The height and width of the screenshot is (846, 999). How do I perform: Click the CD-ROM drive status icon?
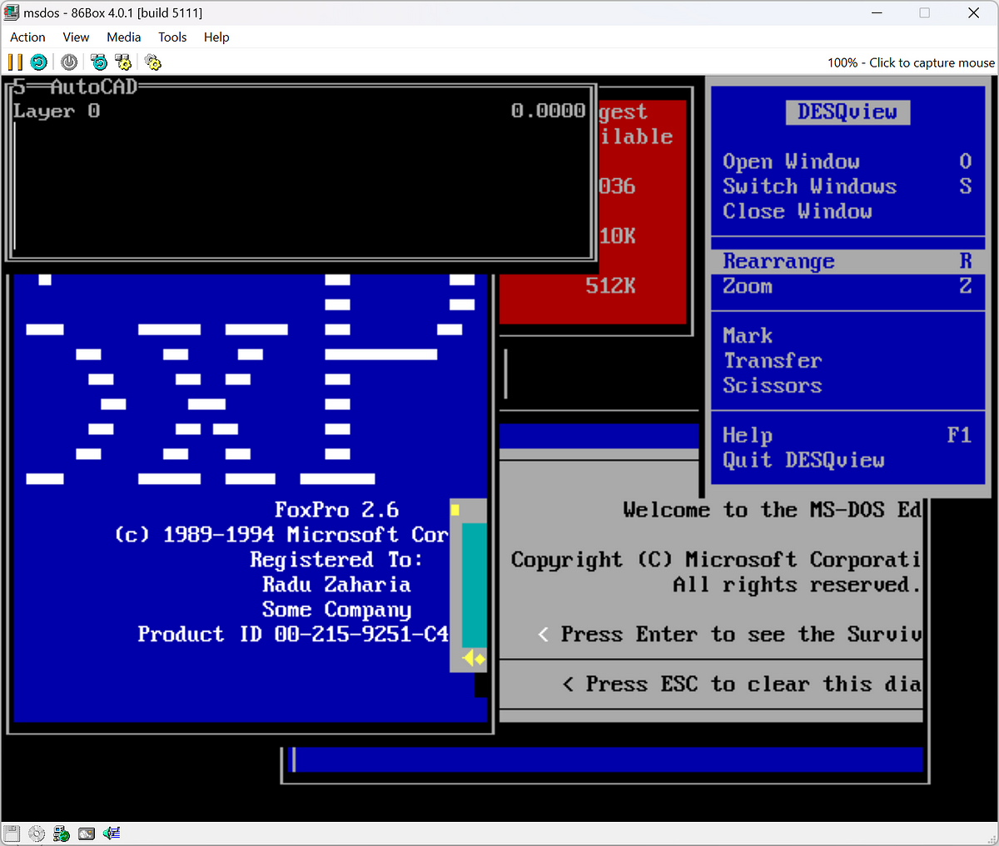37,834
